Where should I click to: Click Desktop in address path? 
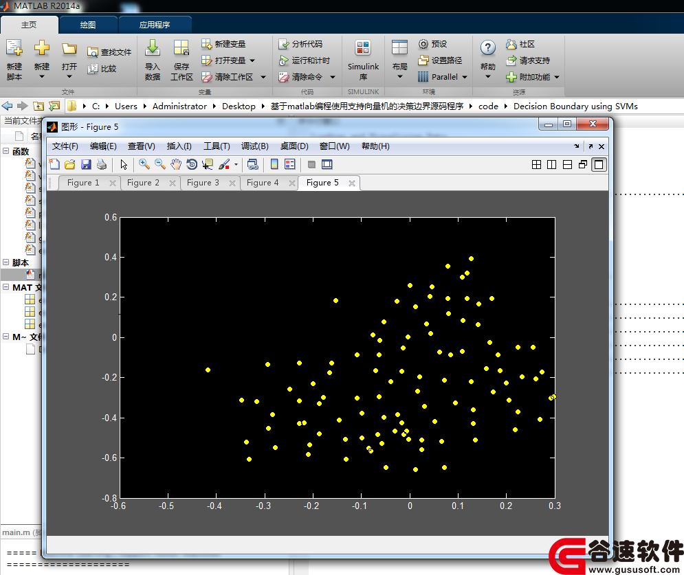pyautogui.click(x=239, y=106)
